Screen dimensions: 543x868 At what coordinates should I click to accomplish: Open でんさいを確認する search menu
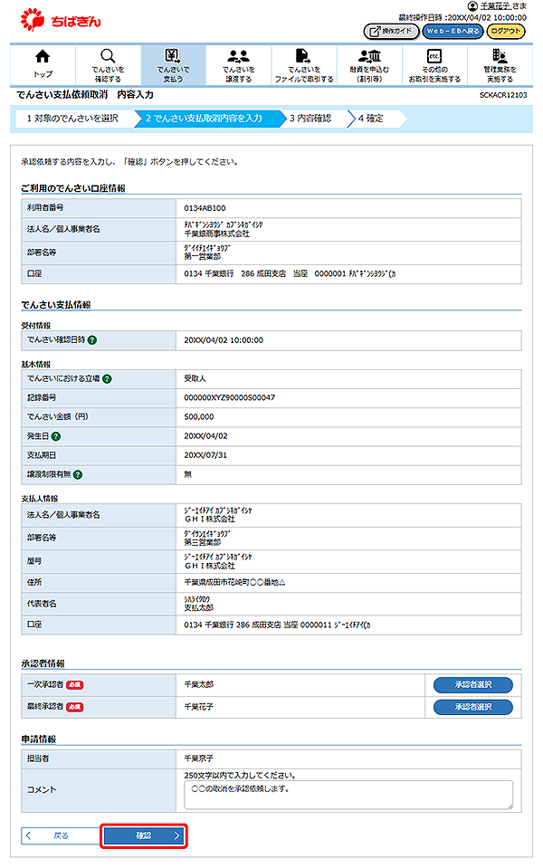(x=108, y=64)
